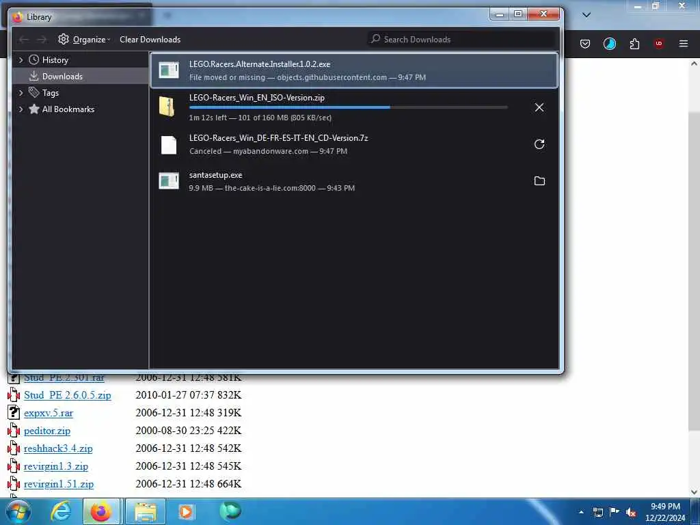700x525 pixels.
Task: Open the peditor.zip link
Action: [47, 431]
